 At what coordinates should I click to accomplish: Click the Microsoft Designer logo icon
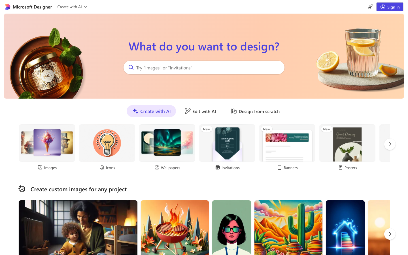point(8,7)
